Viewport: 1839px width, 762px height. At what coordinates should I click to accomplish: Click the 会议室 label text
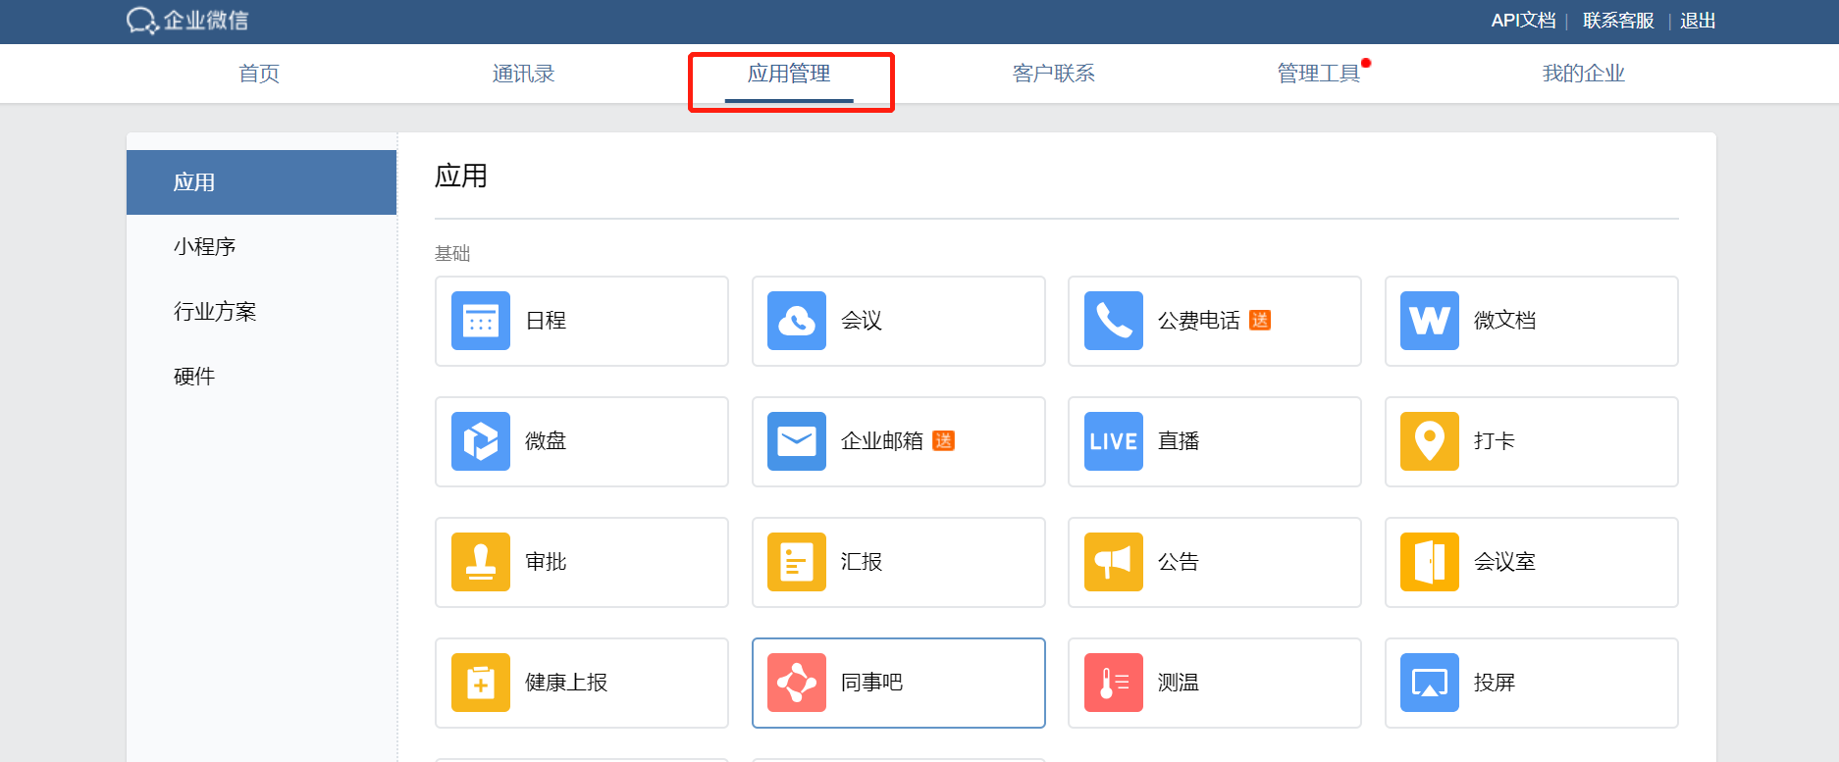(x=1505, y=562)
